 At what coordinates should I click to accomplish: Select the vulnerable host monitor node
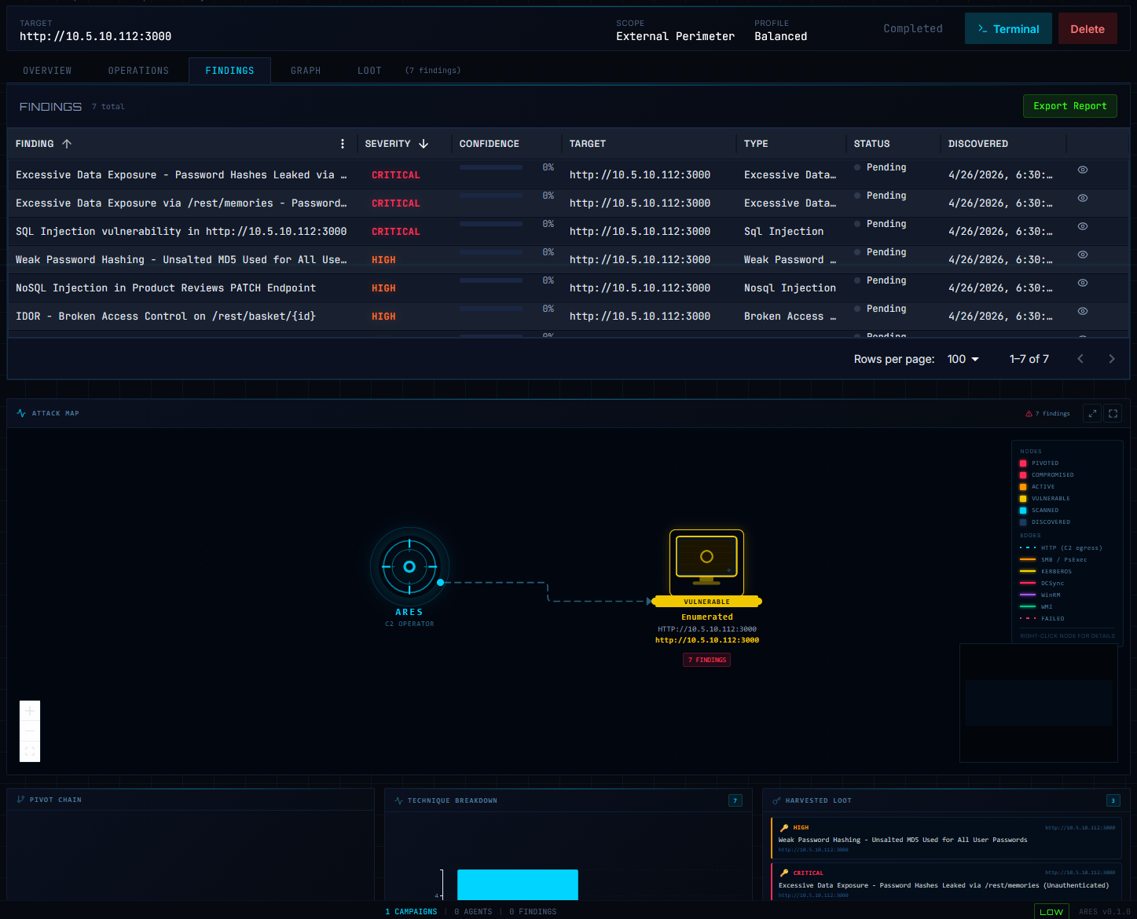[x=706, y=562]
